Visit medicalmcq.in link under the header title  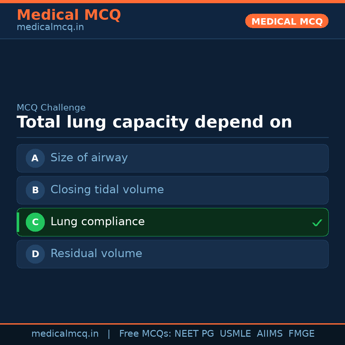[x=50, y=27]
